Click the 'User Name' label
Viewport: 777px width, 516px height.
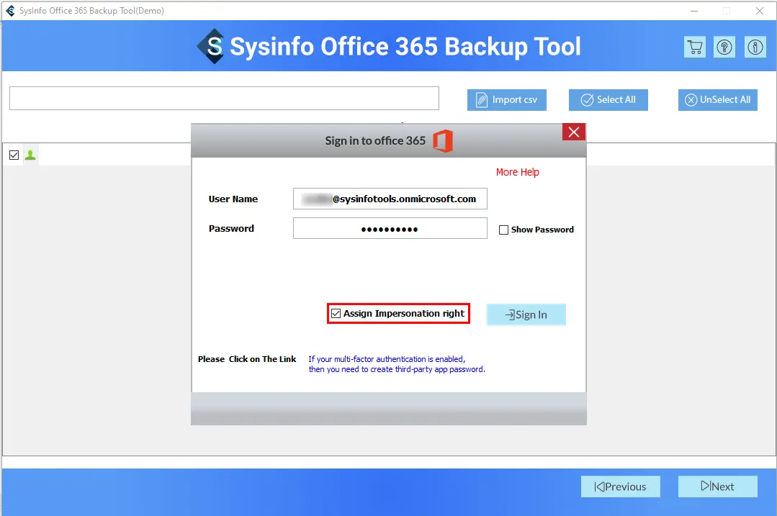(233, 199)
